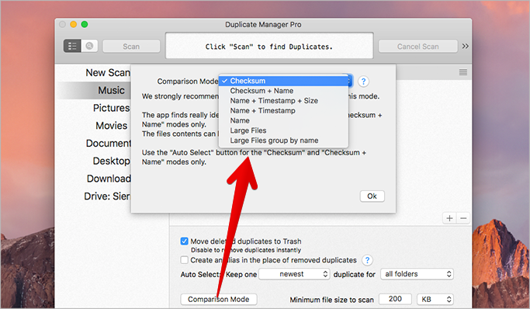The width and height of the screenshot is (530, 309).
Task: Select Music in sidebar
Action: coord(111,90)
